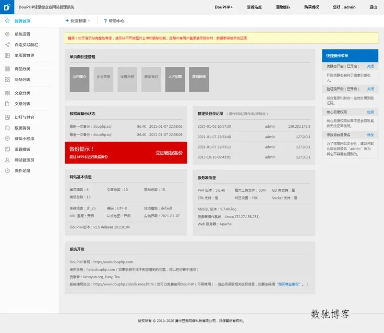384x333 pixels.
Task: Select 文章分类 in sidebar
Action: (22, 93)
